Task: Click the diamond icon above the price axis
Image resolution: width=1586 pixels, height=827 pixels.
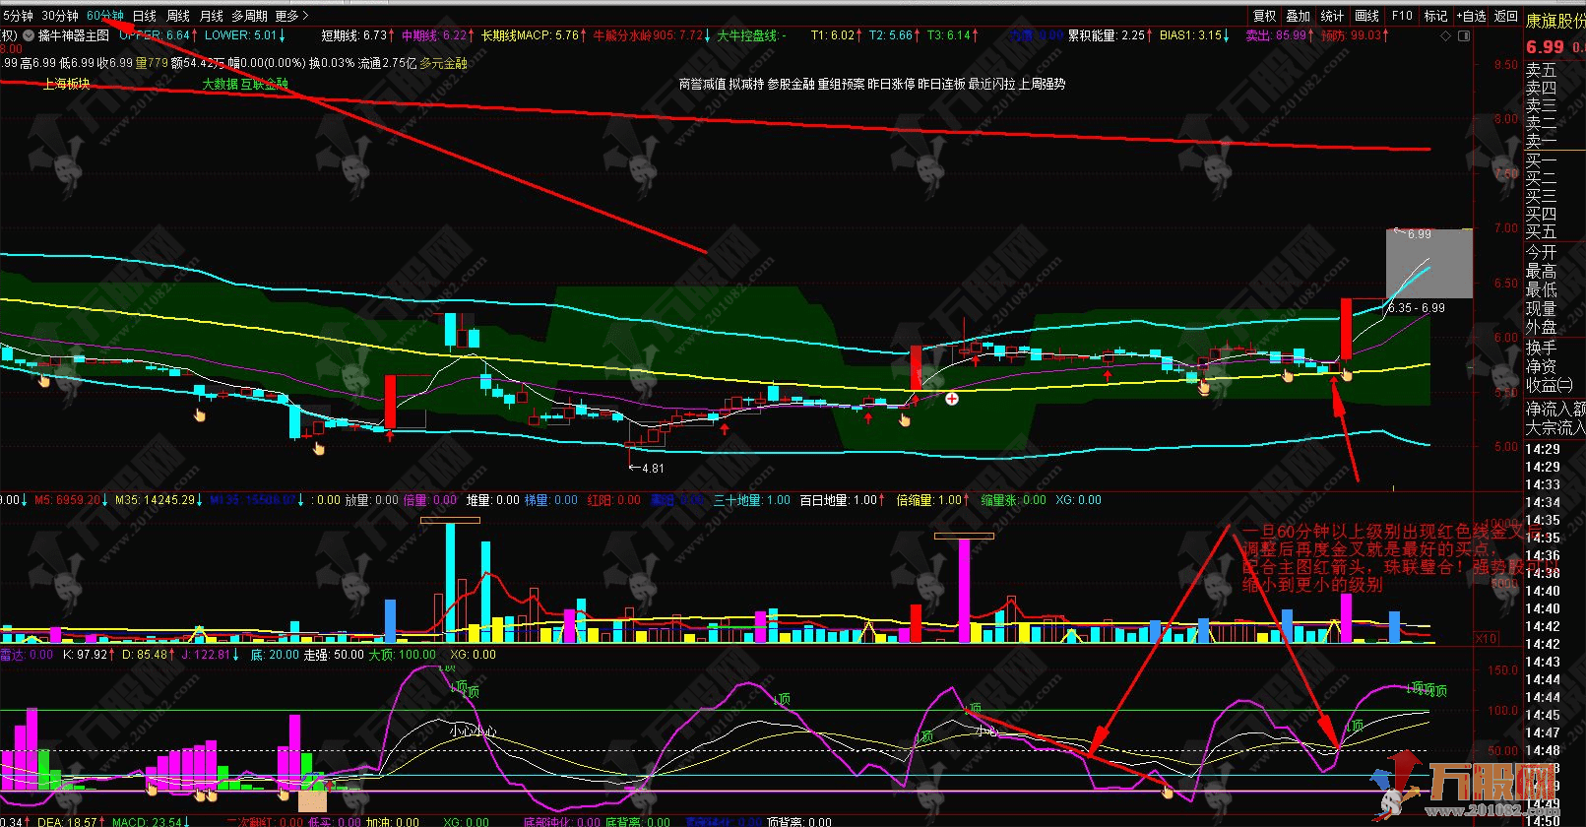Action: (1446, 35)
